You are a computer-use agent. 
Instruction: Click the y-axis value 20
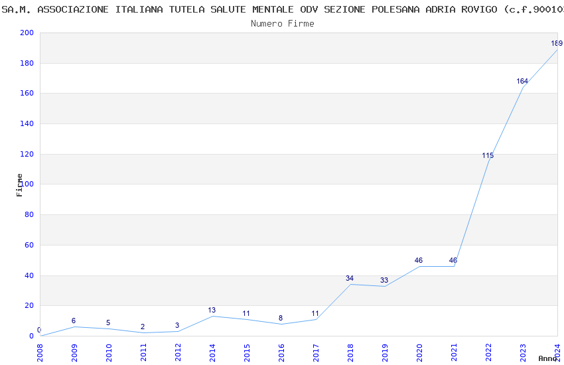[29, 306]
